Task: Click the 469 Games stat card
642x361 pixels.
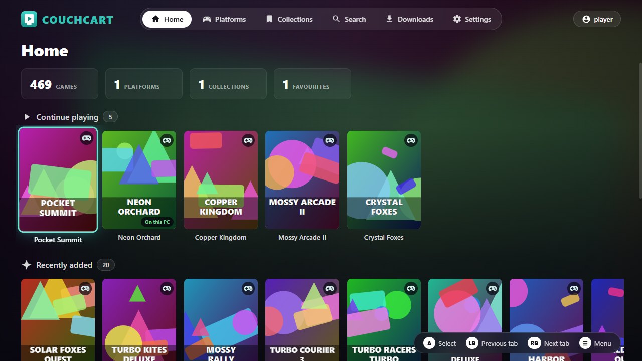Action: [60, 84]
